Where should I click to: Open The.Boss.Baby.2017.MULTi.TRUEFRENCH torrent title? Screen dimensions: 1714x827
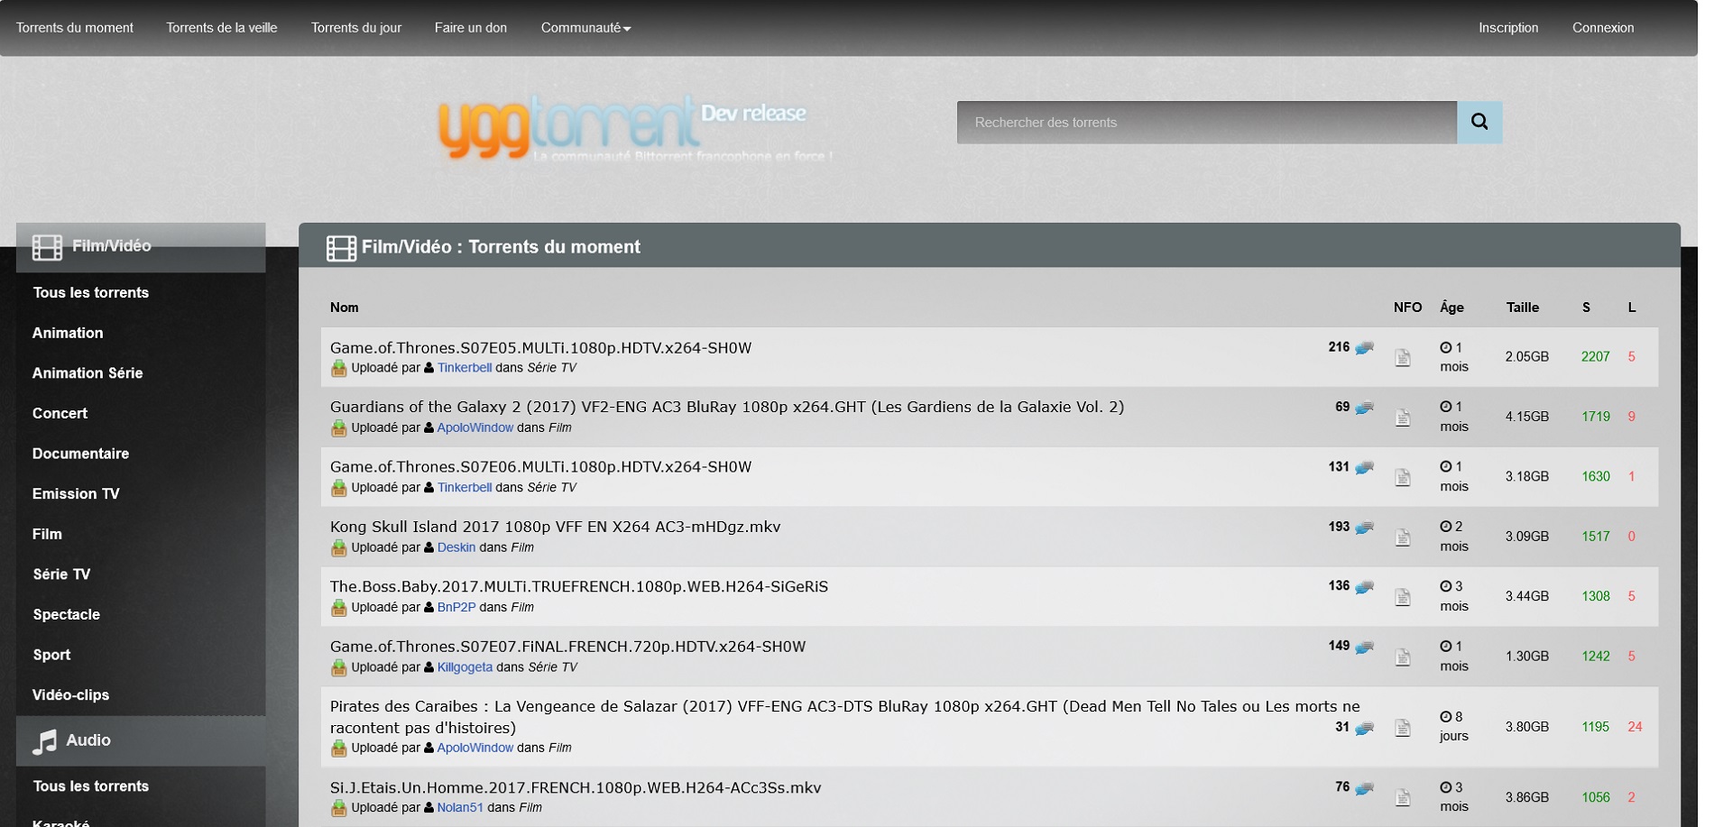(579, 586)
